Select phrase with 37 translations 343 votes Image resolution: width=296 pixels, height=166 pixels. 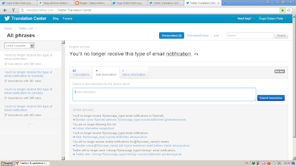(x=31, y=111)
